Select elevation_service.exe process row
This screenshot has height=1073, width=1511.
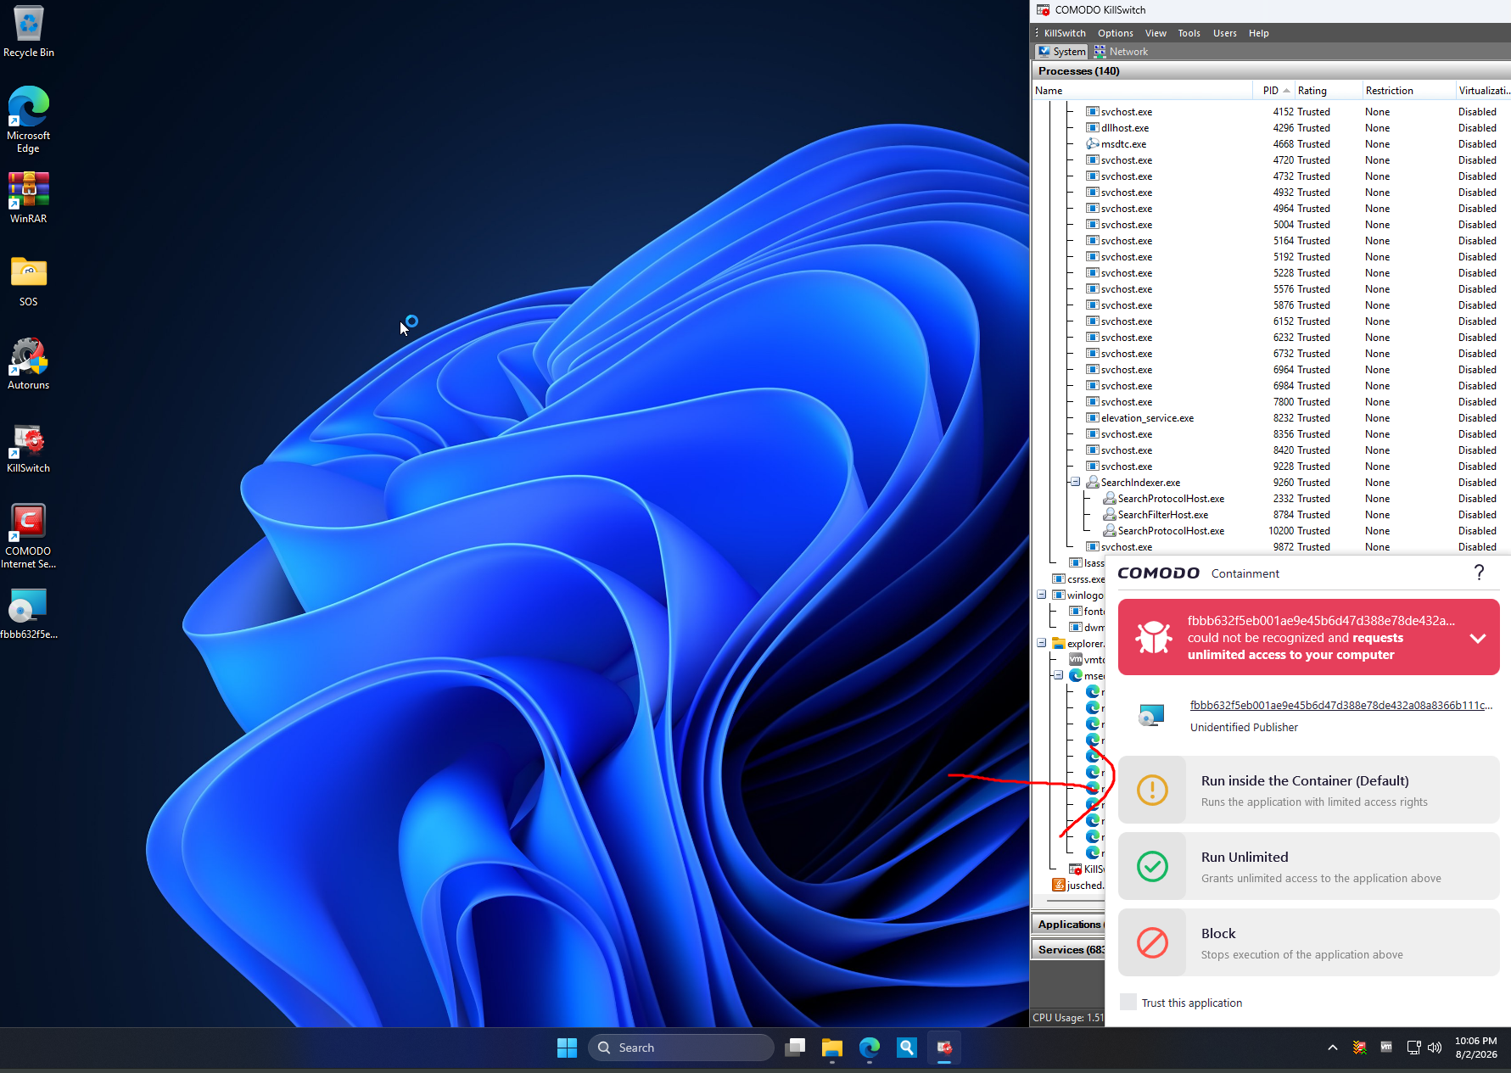point(1271,418)
